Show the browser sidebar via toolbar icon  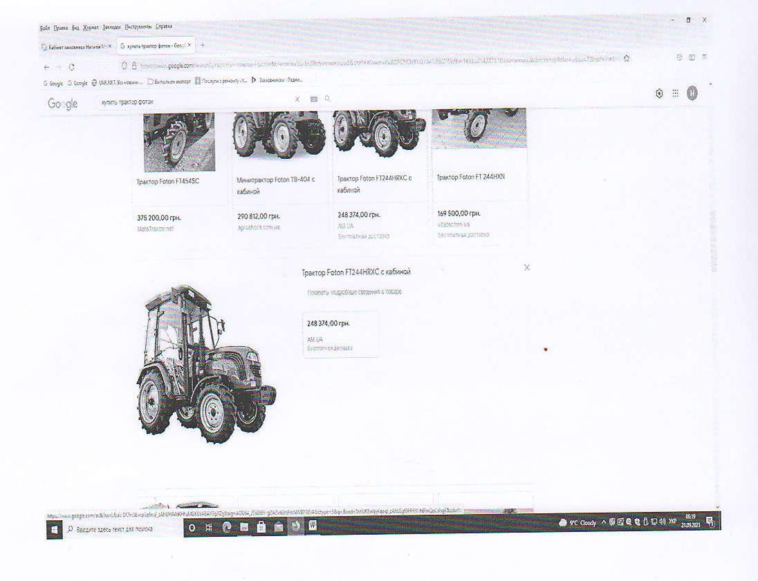click(x=692, y=57)
